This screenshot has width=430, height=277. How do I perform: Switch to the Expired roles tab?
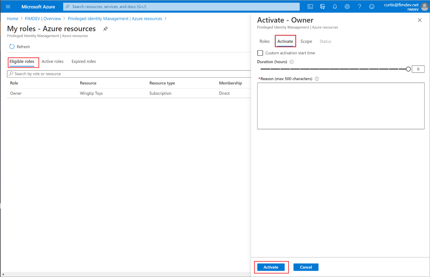click(84, 62)
